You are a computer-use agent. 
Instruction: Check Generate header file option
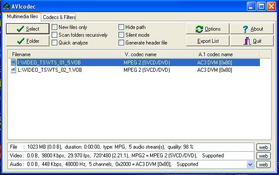[x=121, y=43]
